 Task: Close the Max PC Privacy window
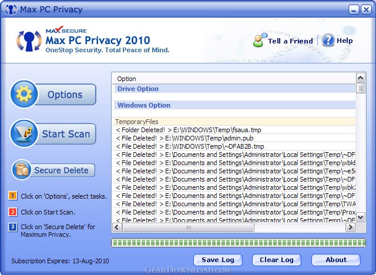(x=366, y=9)
